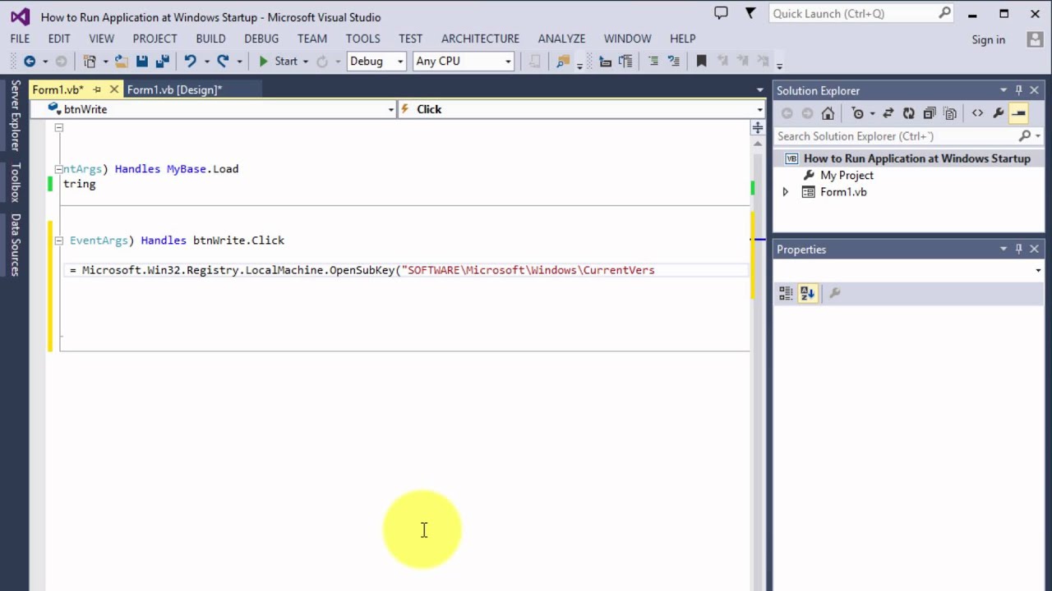Undo the last action via toolbar arrow
Viewport: 1052px width, 591px height.
coord(190,61)
